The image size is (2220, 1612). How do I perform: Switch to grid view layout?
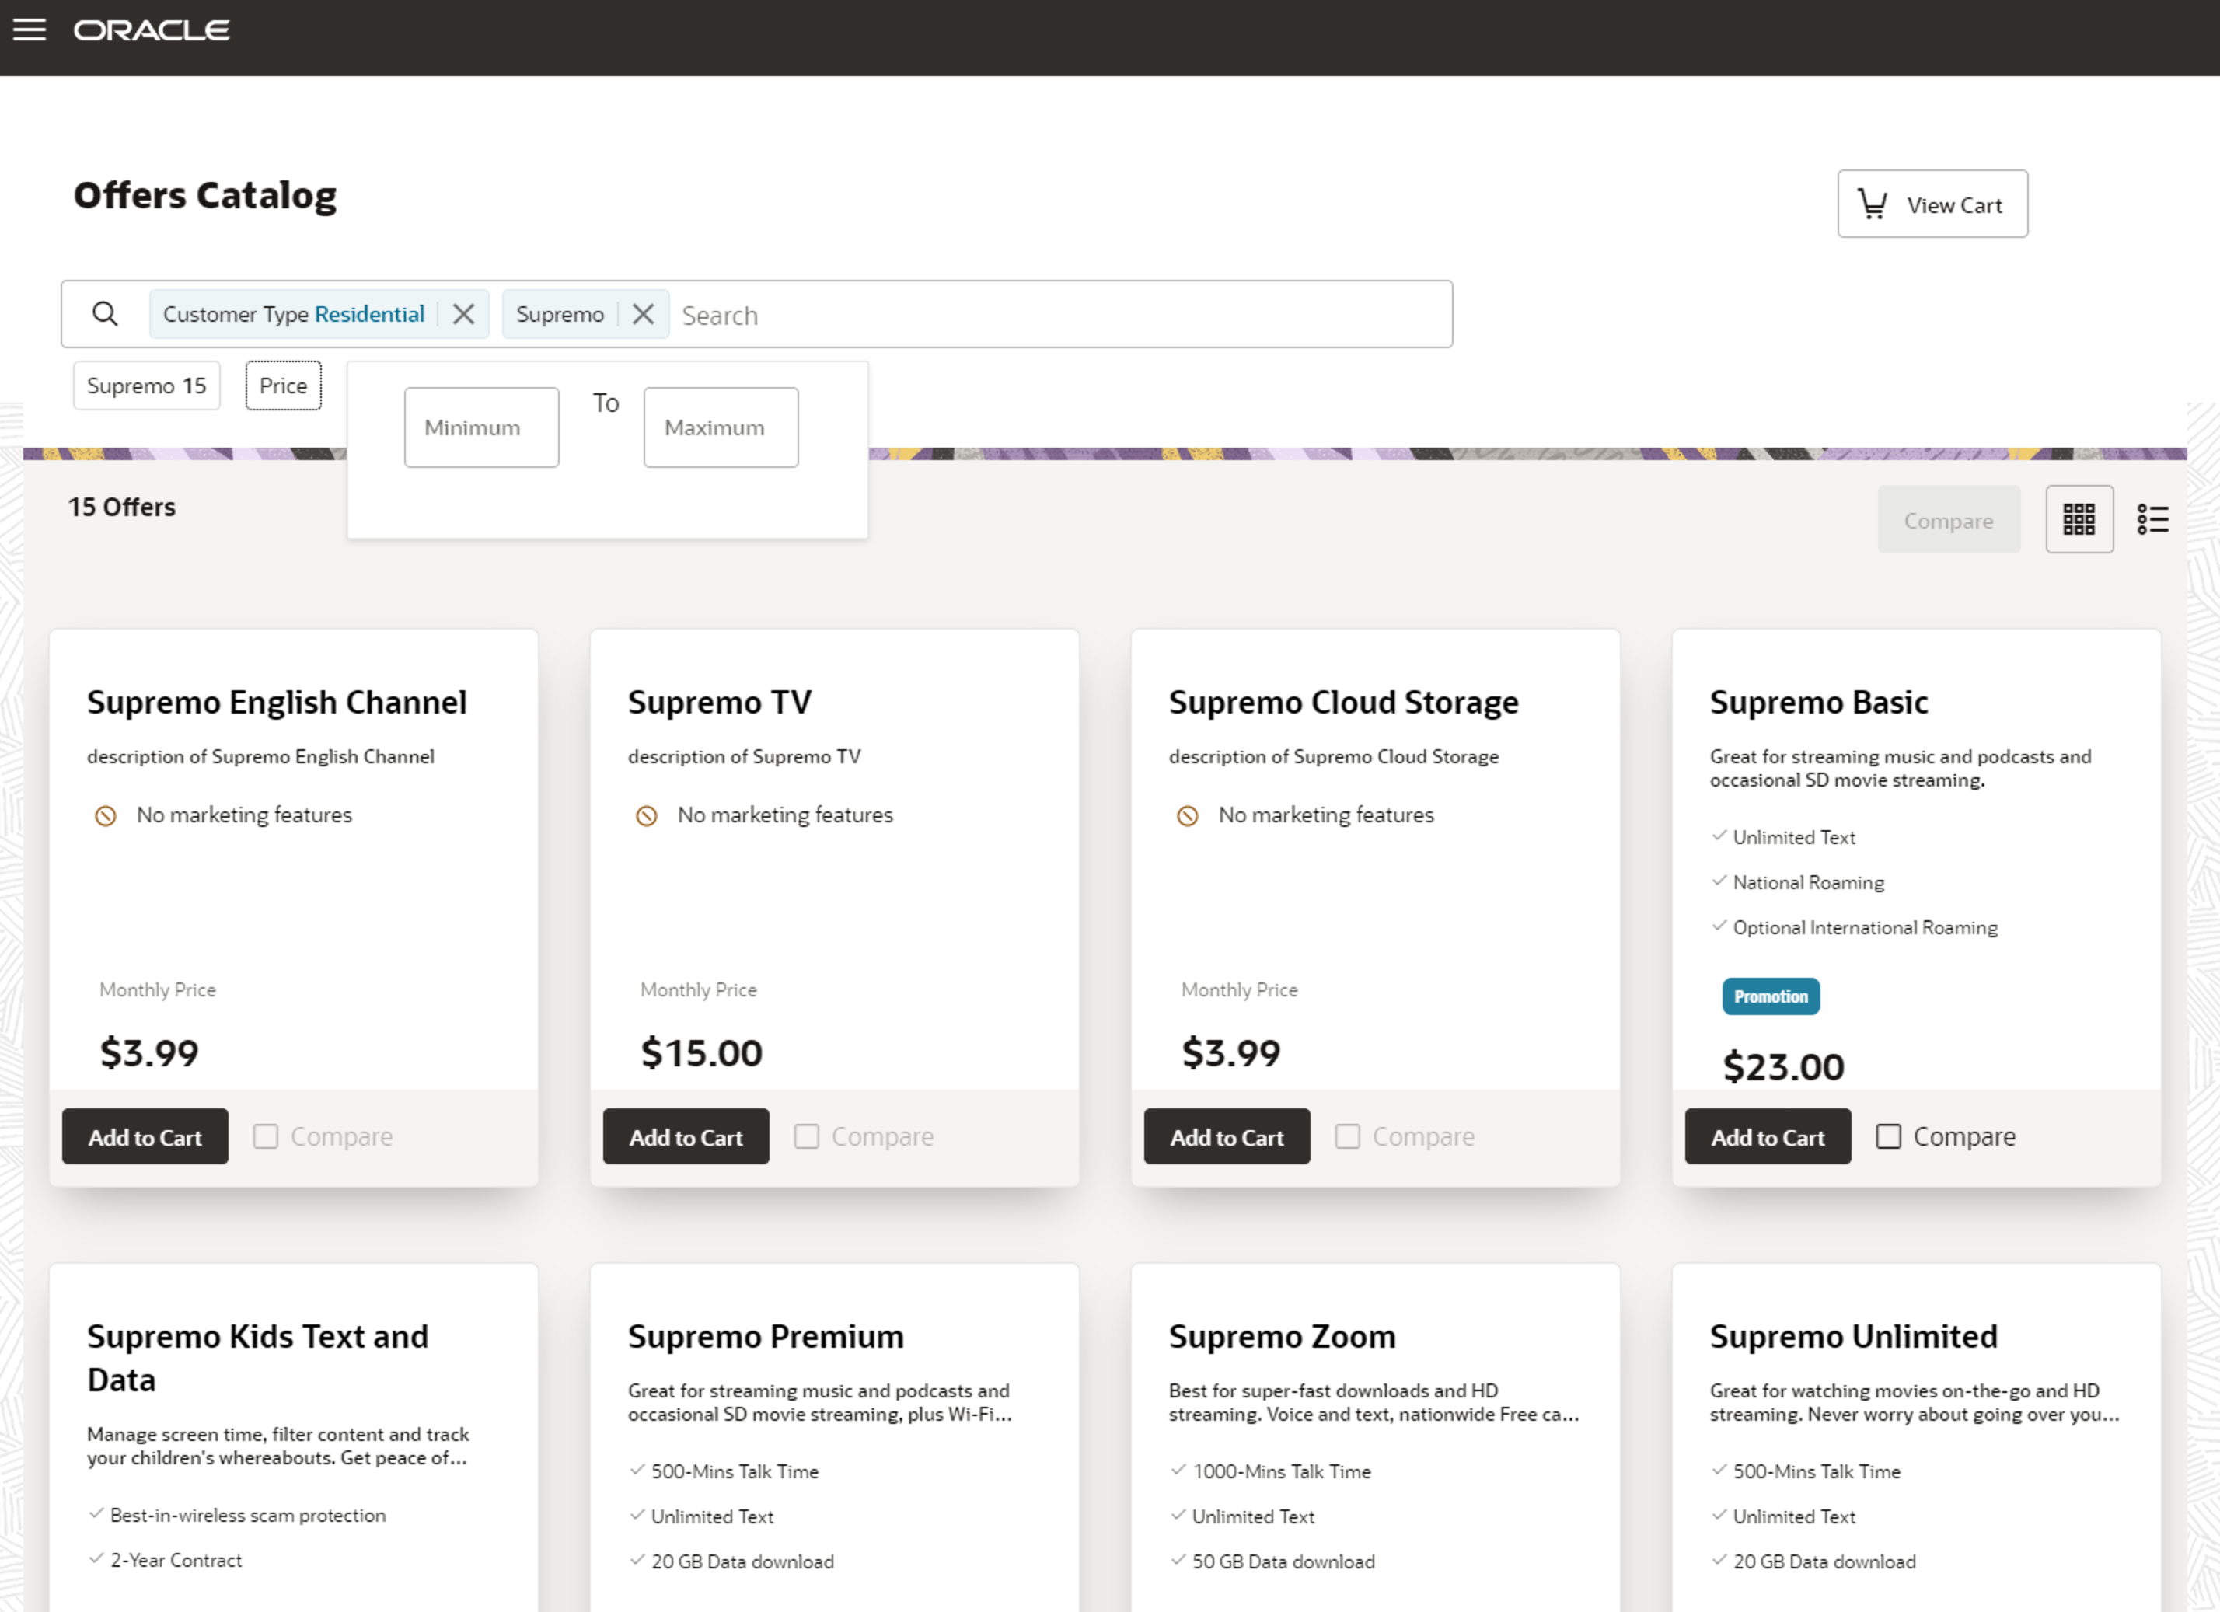click(x=2079, y=518)
